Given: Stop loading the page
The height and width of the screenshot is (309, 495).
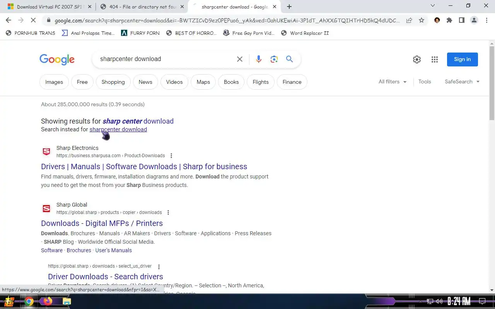Looking at the screenshot, I should pos(33,20).
